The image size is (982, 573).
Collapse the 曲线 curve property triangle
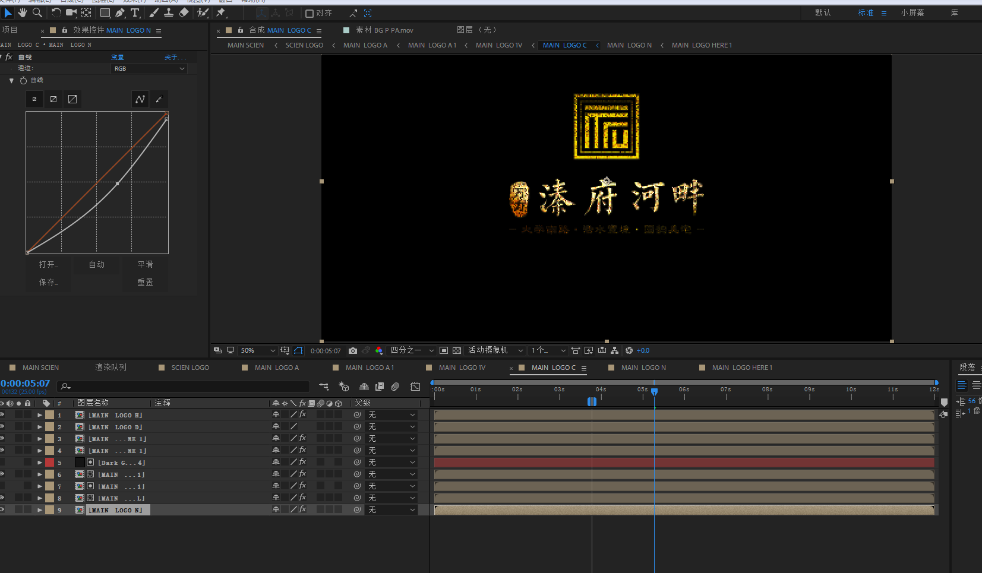11,80
